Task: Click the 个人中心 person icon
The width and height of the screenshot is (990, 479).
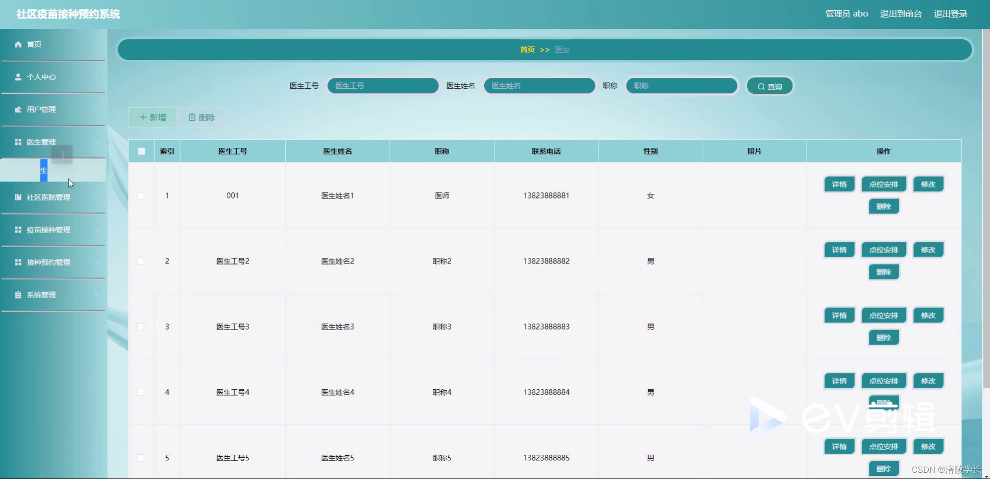Action: coord(18,77)
